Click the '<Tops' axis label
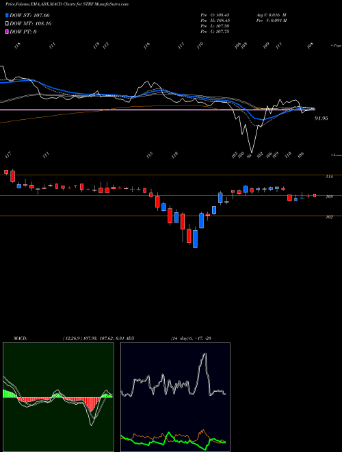342x452 pixels. click(337, 46)
